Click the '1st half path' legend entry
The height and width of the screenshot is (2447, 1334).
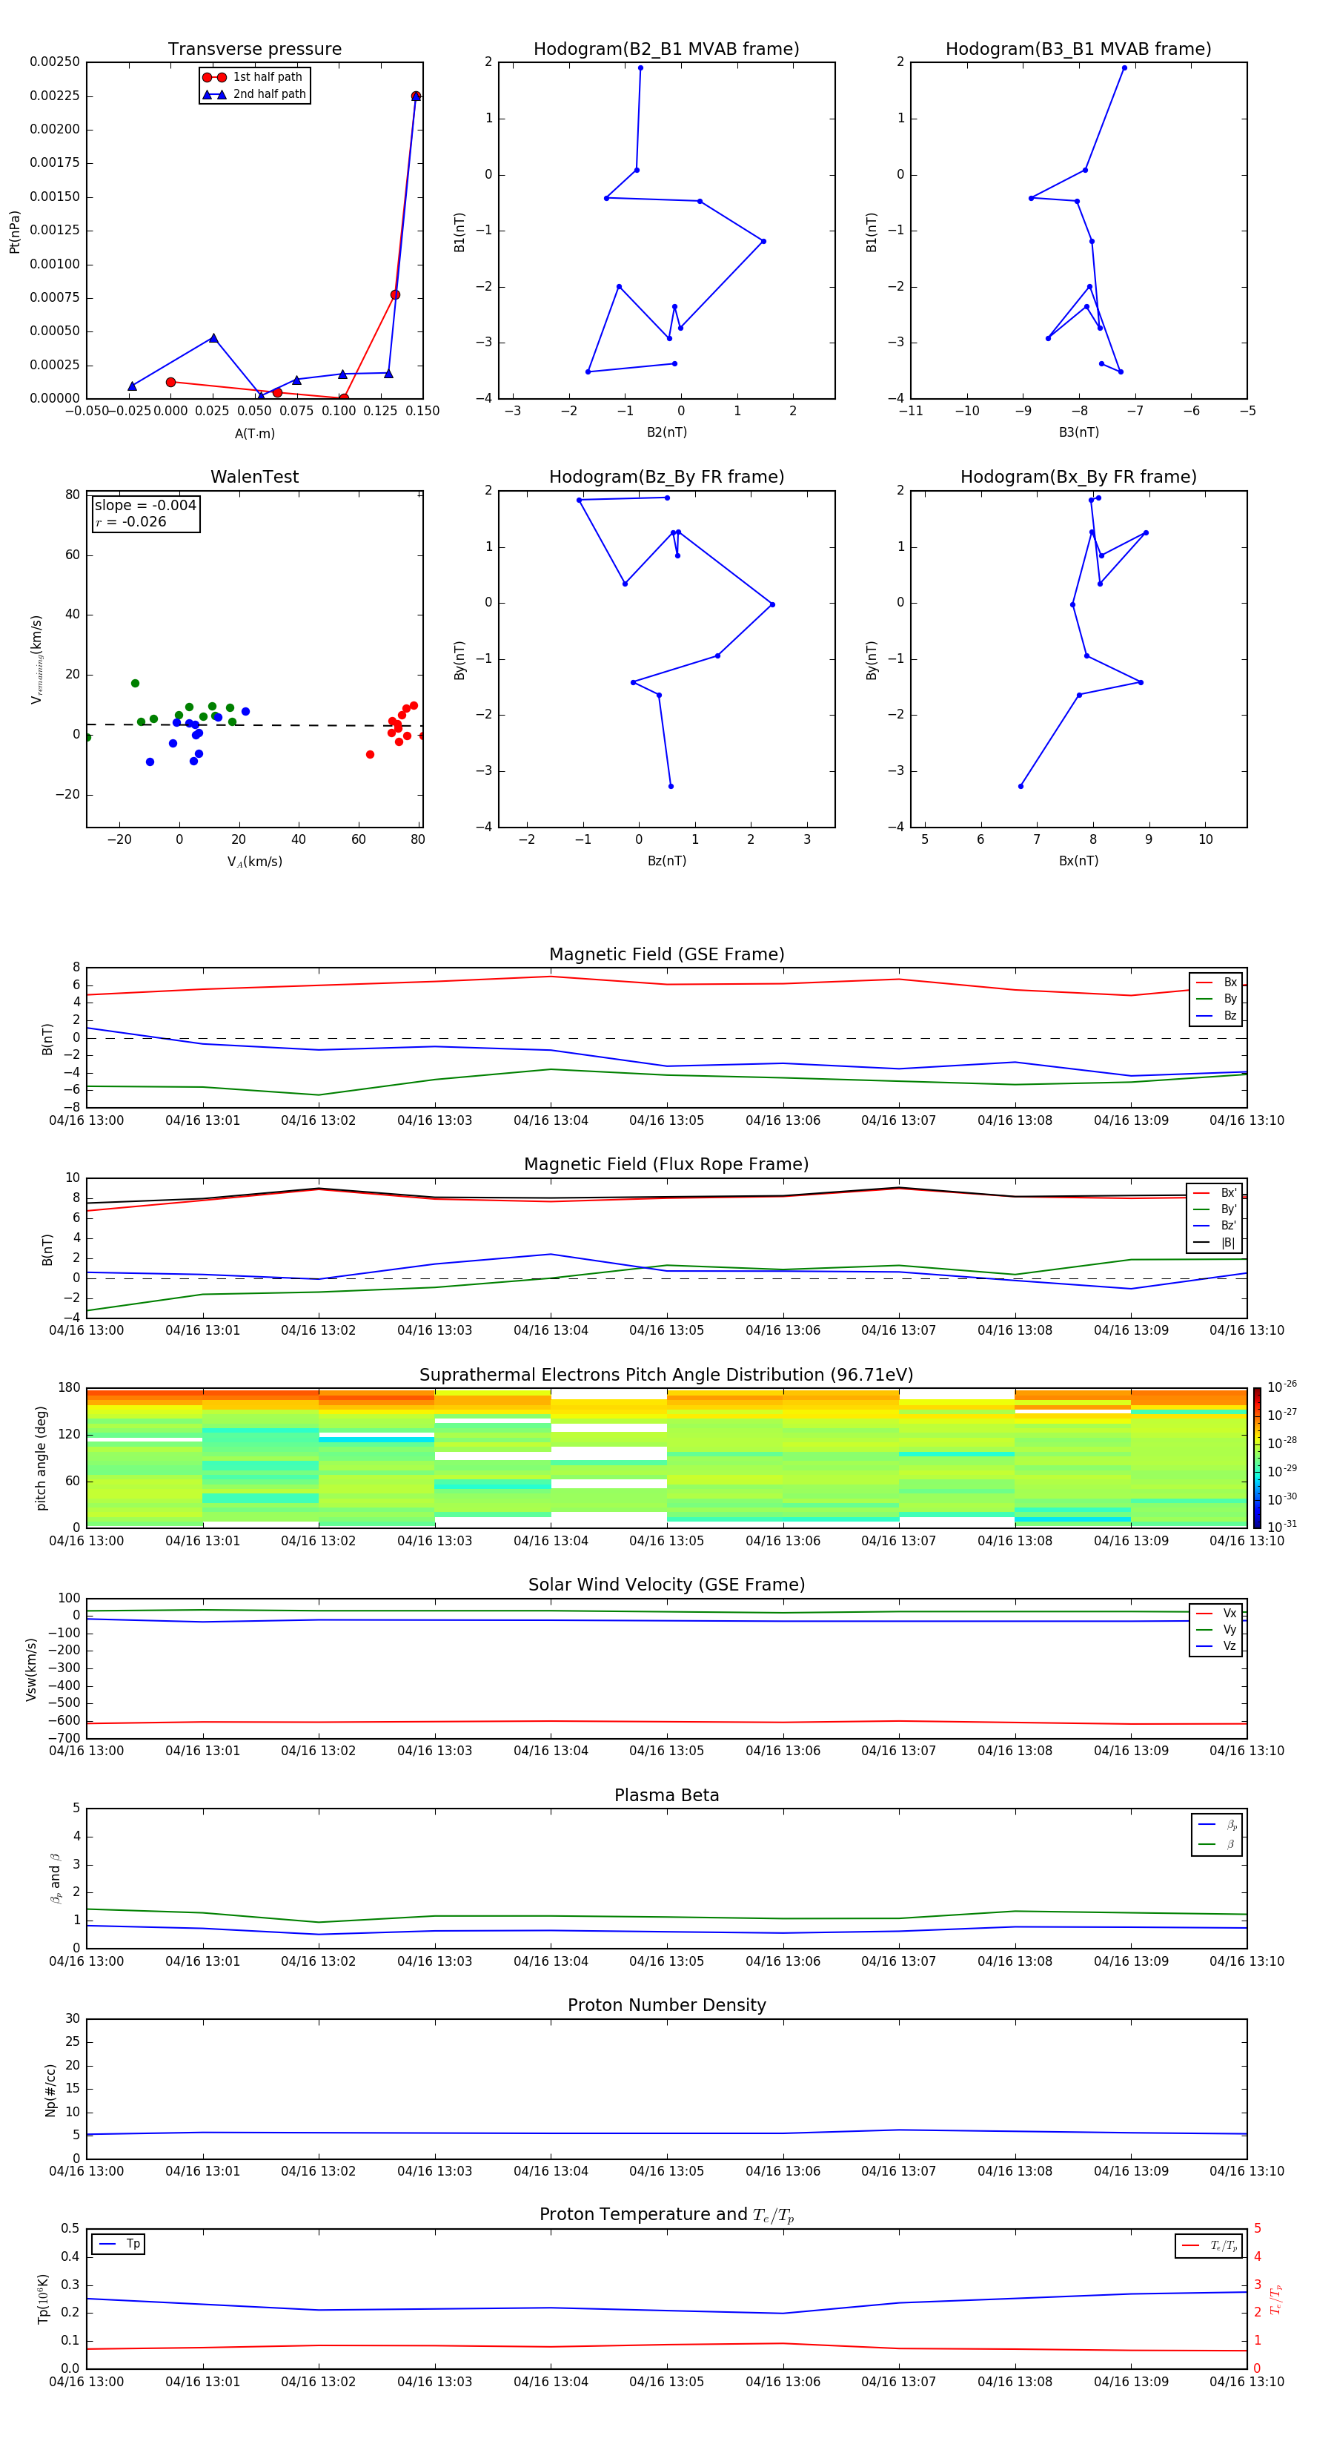pyautogui.click(x=253, y=77)
